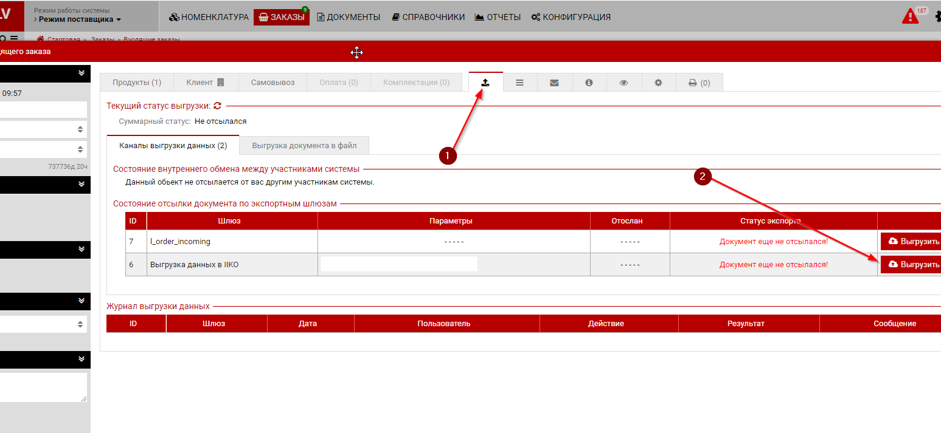The width and height of the screenshot is (941, 433).
Task: Click the red warning triangle alert icon
Action: [x=910, y=16]
